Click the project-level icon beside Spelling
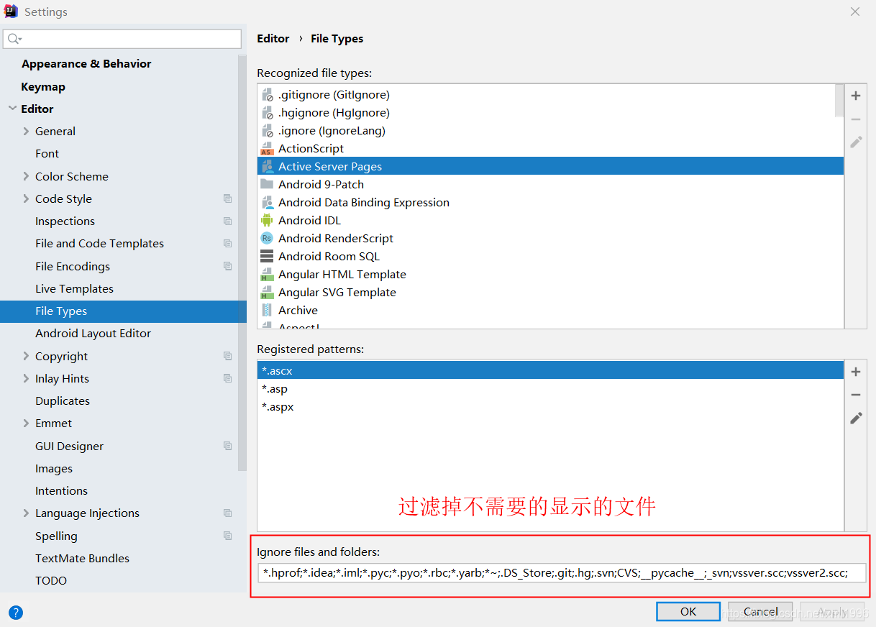 (x=227, y=536)
